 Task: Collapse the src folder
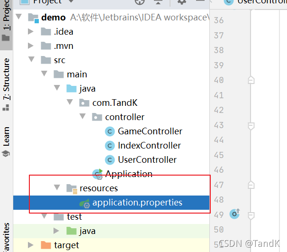pos(31,59)
